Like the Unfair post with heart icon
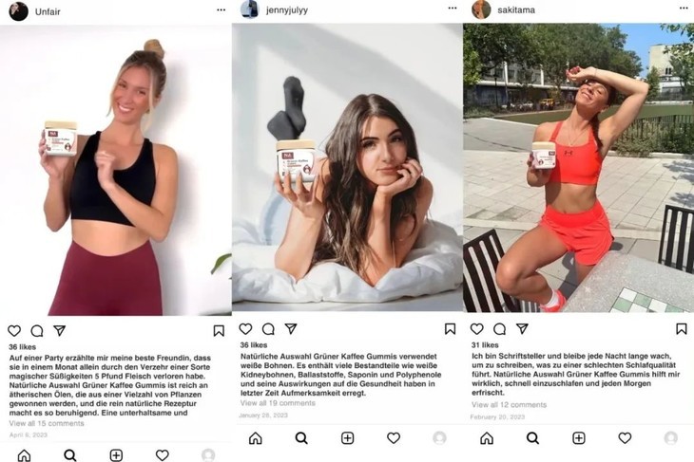 click(x=14, y=330)
